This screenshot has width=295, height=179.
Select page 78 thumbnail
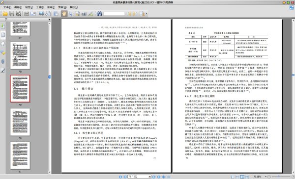20,55
